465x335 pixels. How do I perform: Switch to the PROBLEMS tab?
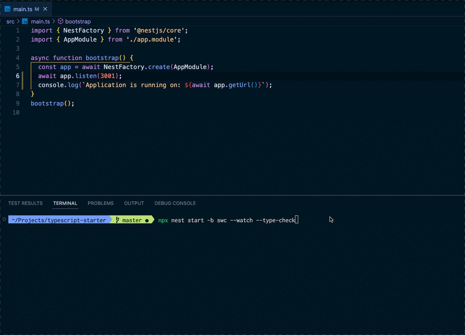[100, 203]
